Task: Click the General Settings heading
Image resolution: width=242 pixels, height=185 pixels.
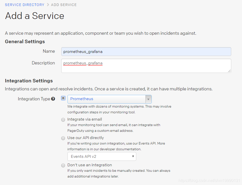Action: [x=25, y=42]
